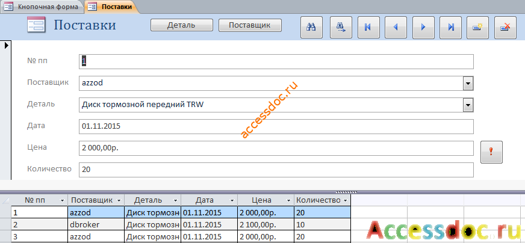Click the Количество field label on form
This screenshot has height=243, width=525.
49,168
